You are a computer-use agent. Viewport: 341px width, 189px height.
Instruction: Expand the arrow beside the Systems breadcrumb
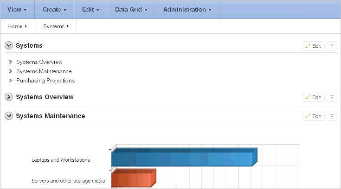[68, 26]
